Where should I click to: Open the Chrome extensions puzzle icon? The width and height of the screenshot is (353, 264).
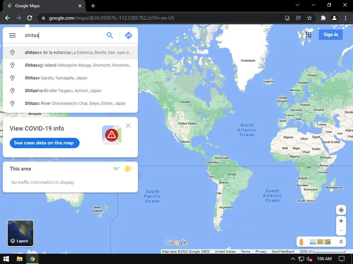tap(323, 18)
